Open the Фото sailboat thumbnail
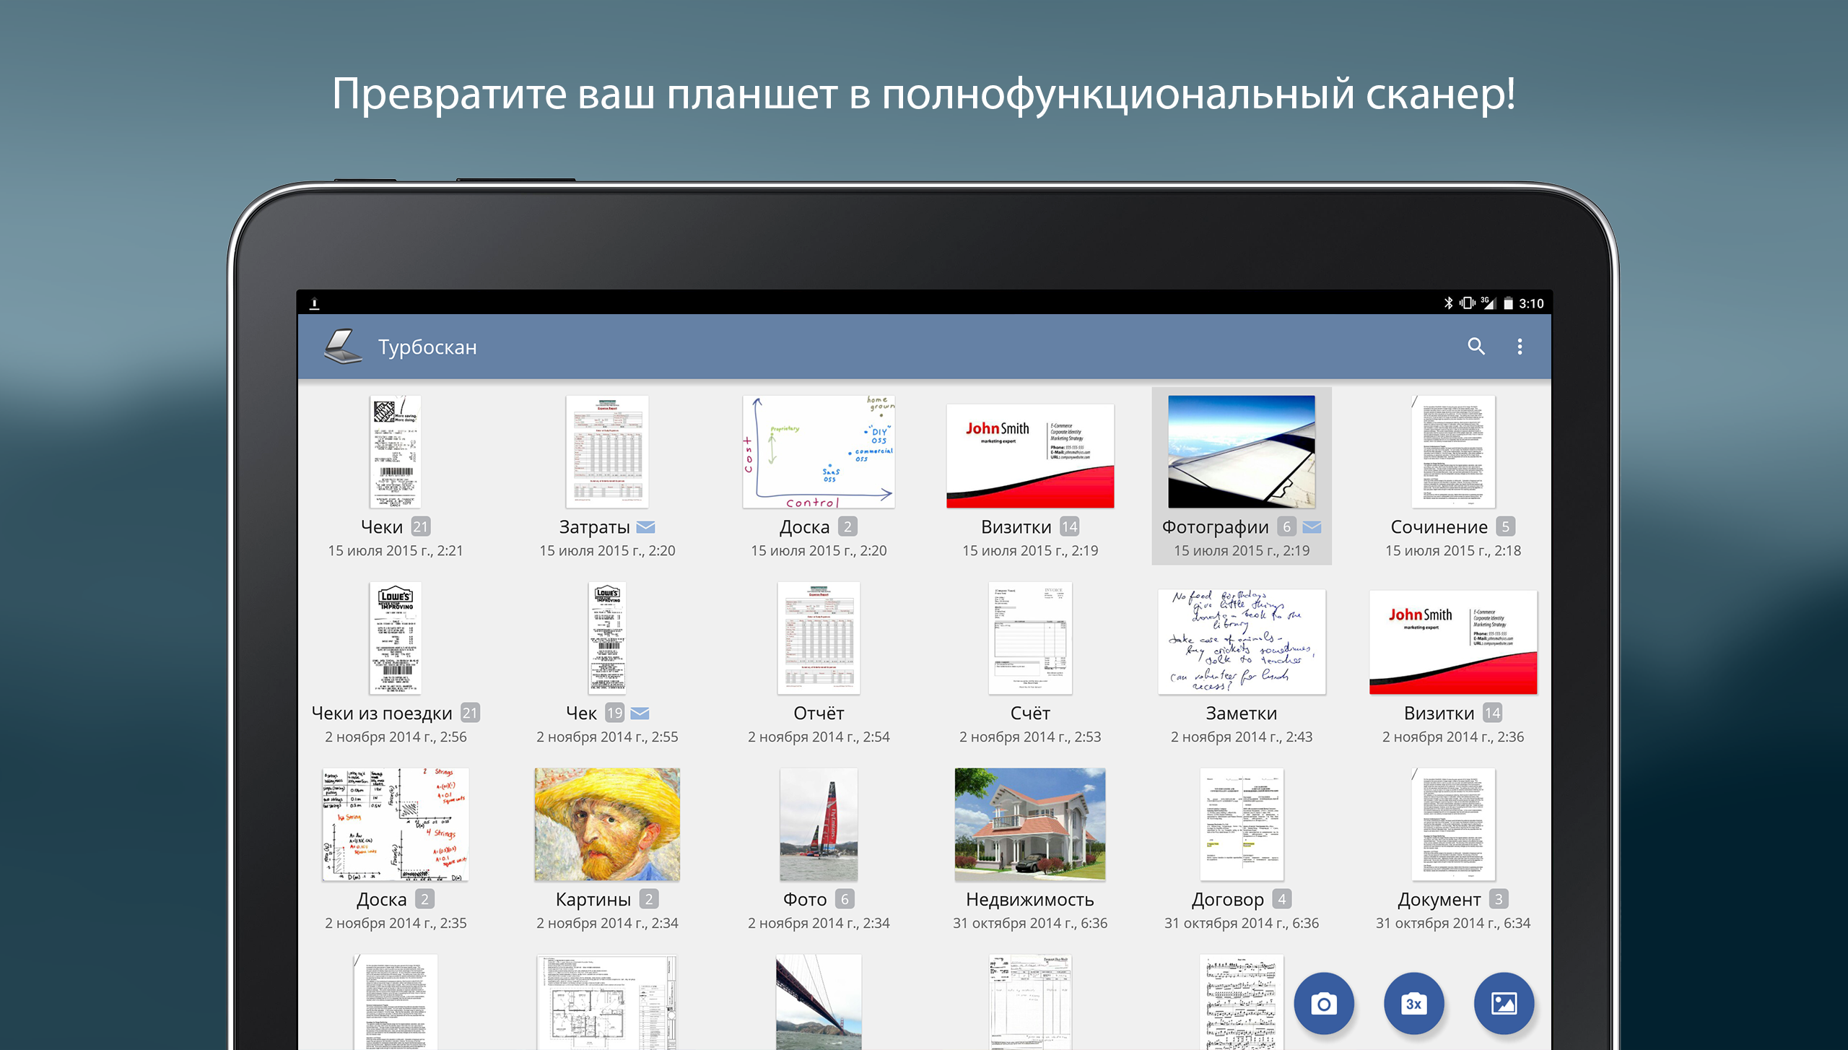This screenshot has width=1848, height=1050. [819, 824]
